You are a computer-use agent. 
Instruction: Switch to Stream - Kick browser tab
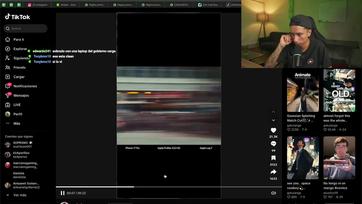67,5
